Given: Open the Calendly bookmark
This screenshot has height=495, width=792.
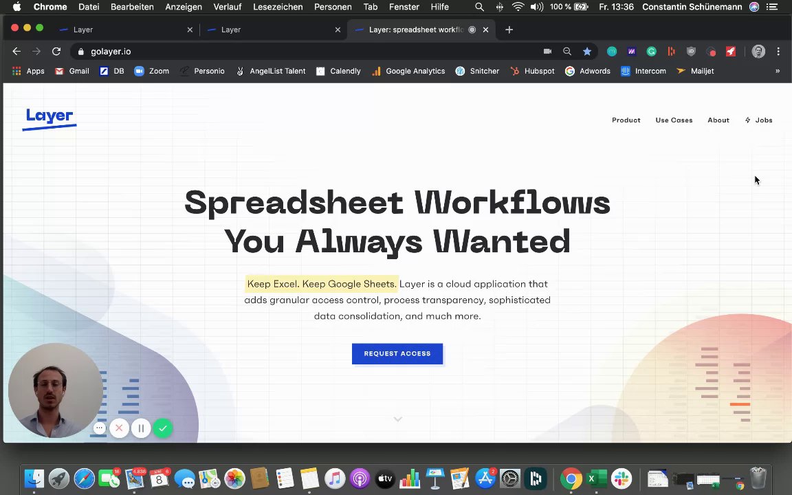Looking at the screenshot, I should pyautogui.click(x=338, y=71).
